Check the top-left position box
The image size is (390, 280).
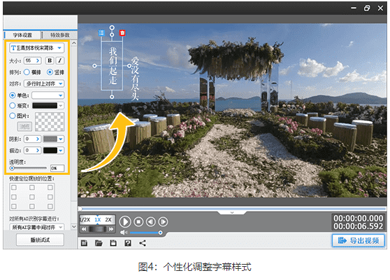tap(14, 187)
